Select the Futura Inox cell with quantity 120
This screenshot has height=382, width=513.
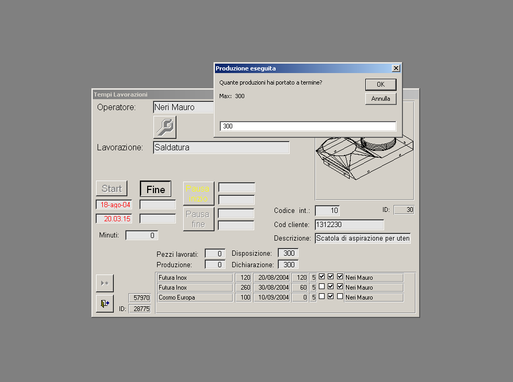[195, 278]
